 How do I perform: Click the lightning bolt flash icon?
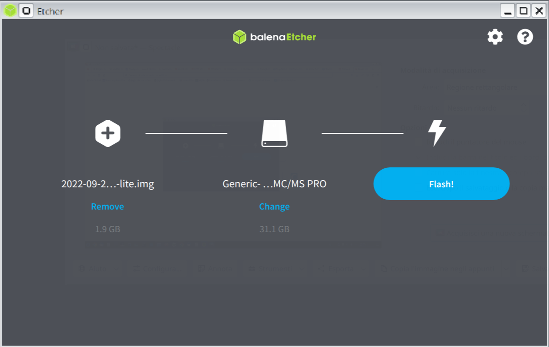click(437, 133)
